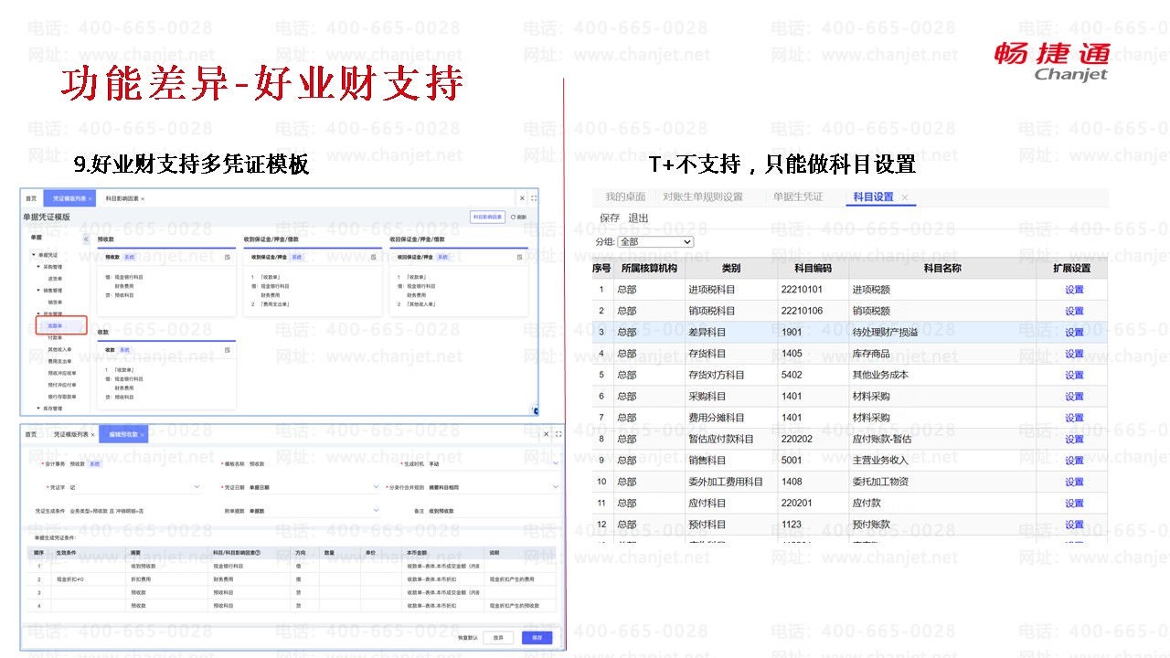The height and width of the screenshot is (658, 1170).
Task: Click 设置 link for 销项税科目 row
Action: tap(1074, 311)
